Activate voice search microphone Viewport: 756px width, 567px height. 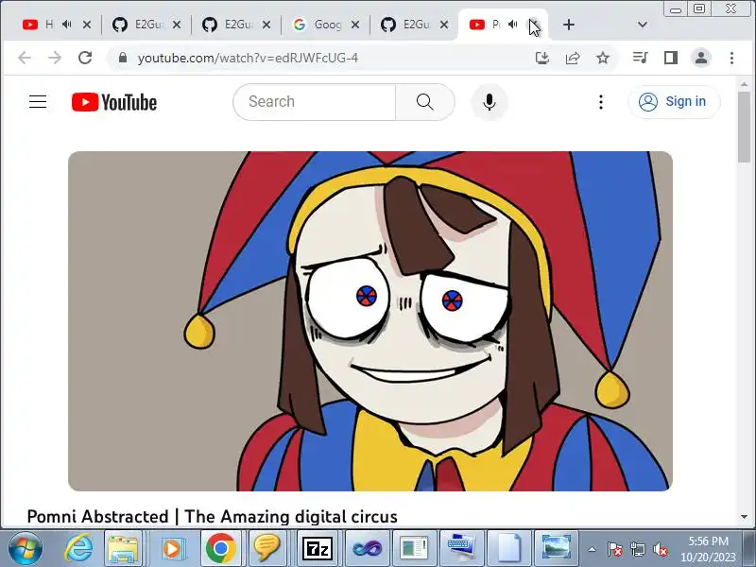pos(490,102)
